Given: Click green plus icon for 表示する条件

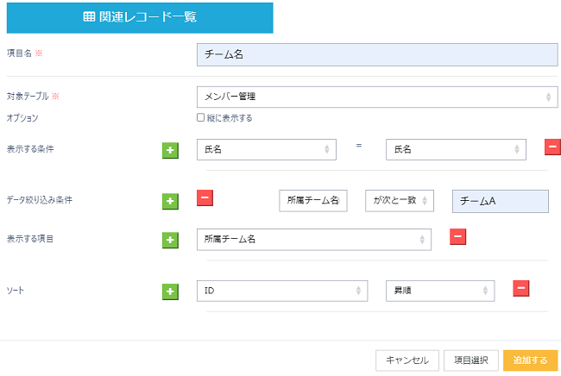Looking at the screenshot, I should coord(170,151).
